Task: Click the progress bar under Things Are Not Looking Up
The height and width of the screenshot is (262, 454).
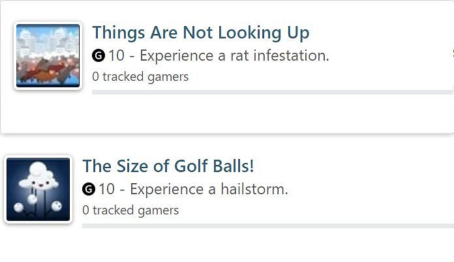Action: tap(272, 93)
